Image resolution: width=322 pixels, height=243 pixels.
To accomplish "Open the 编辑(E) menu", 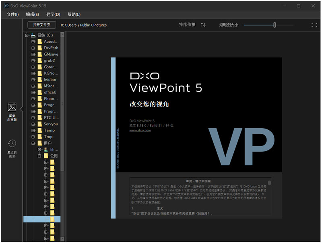I will (x=33, y=15).
